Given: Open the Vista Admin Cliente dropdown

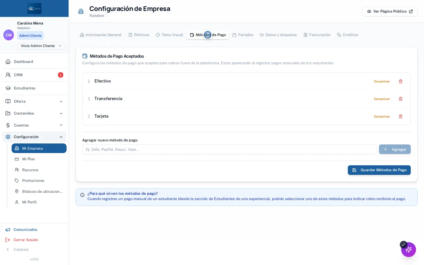Looking at the screenshot, I should (x=41, y=46).
